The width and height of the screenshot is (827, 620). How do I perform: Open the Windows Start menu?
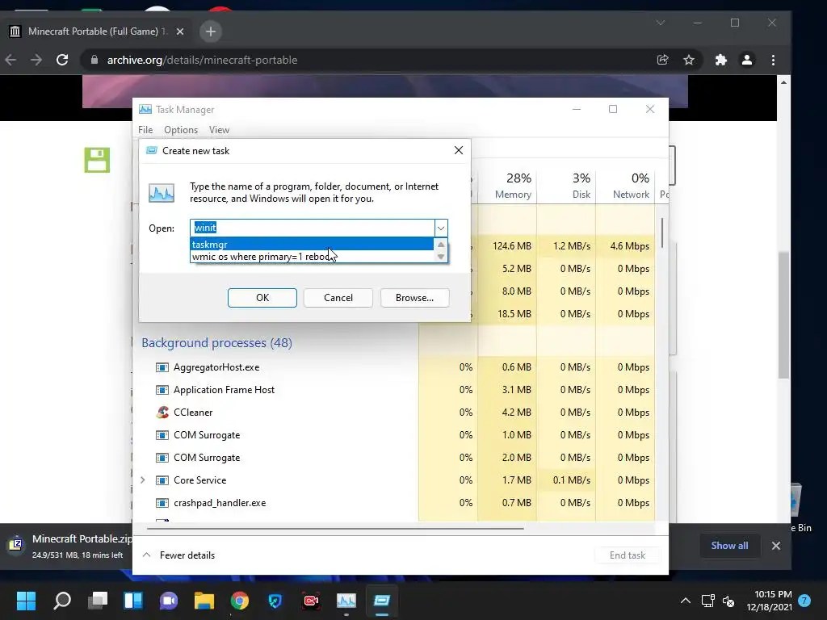click(x=26, y=601)
